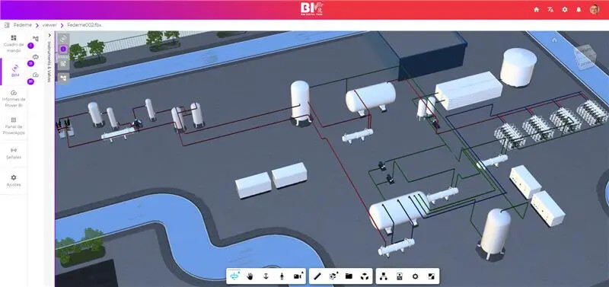609x287 pixels.
Task: Click the lowest cloud icon with purple badge
Action: tap(35, 75)
